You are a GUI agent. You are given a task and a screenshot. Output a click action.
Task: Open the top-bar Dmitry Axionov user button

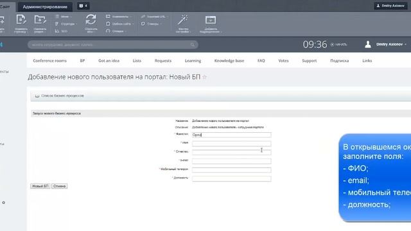coord(390,6)
